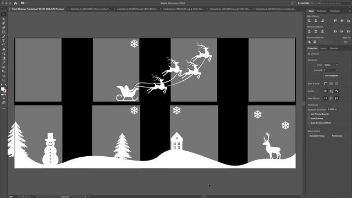Screen dimensions: 352x198
Task: Switch to the Layers tab
Action: click(x=323, y=48)
